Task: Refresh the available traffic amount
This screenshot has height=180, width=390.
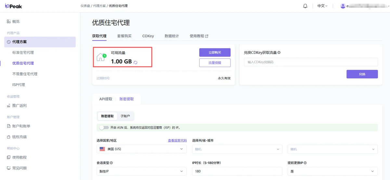Action: click(136, 62)
